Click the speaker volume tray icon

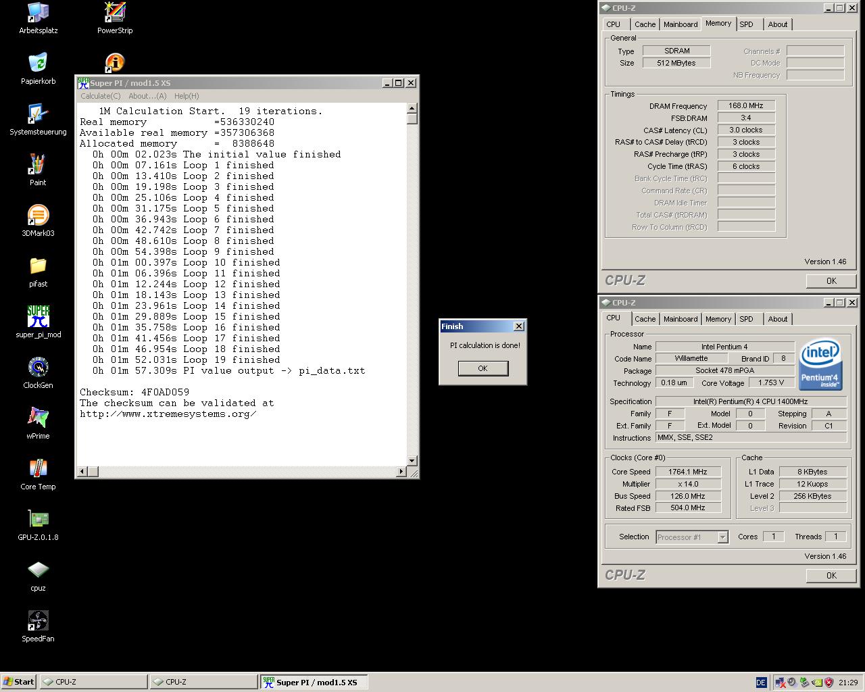tap(791, 683)
